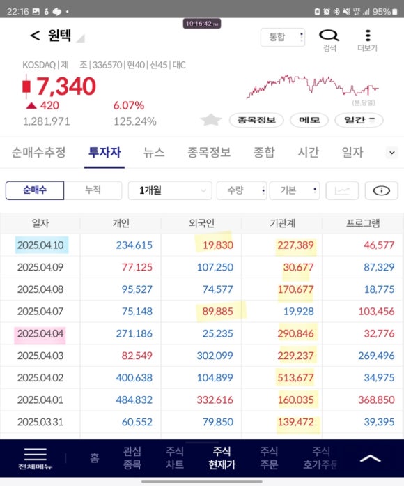Open the 수량 dropdown

[242, 190]
